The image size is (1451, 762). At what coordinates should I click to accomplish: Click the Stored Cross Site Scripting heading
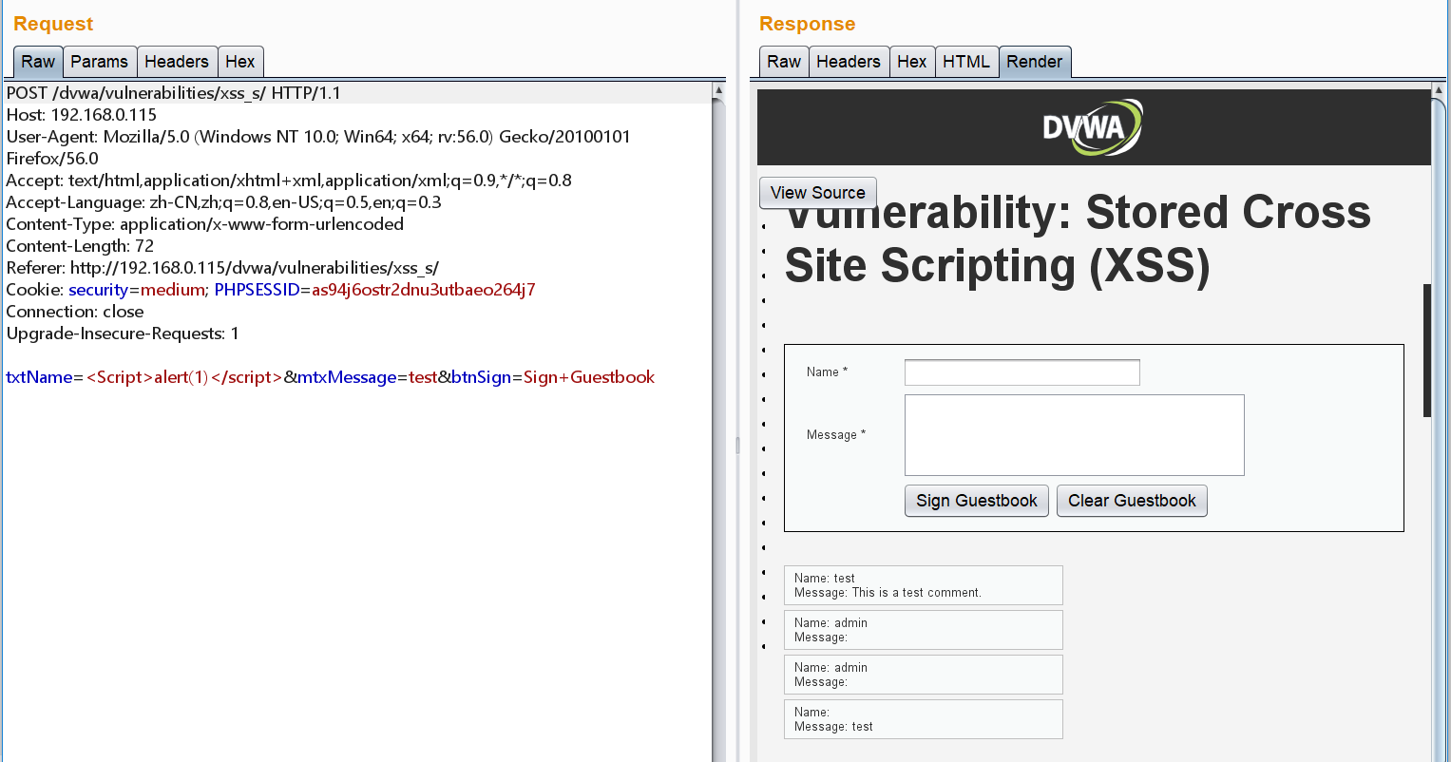click(x=1078, y=239)
